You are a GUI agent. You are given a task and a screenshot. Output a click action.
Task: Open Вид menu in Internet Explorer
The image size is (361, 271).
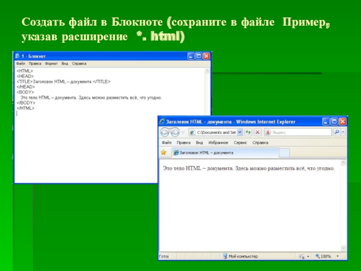tap(199, 142)
